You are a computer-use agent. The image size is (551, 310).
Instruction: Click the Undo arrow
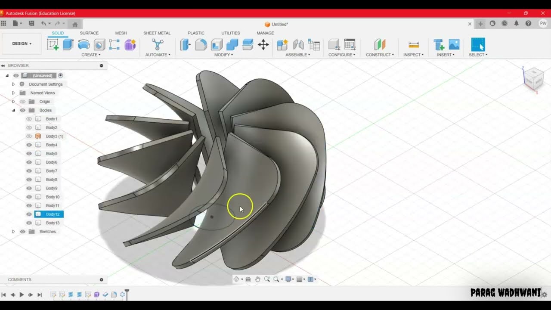[x=43, y=24]
